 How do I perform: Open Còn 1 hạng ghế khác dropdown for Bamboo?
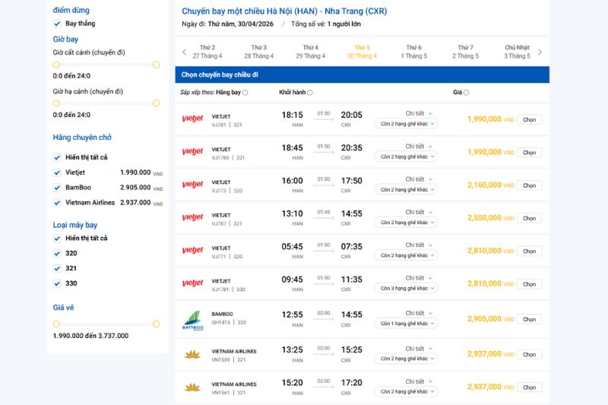(406, 323)
